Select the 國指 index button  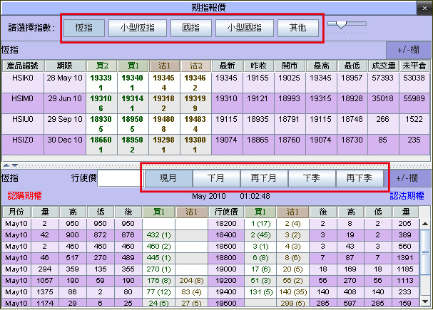click(x=190, y=28)
